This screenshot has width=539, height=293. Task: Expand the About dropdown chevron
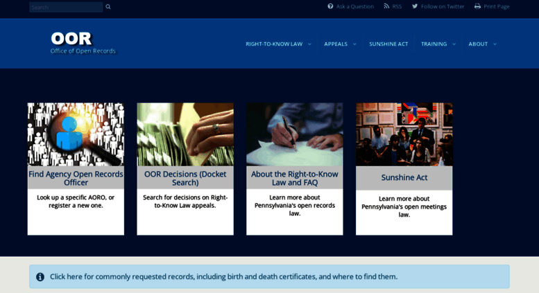tap(495, 44)
